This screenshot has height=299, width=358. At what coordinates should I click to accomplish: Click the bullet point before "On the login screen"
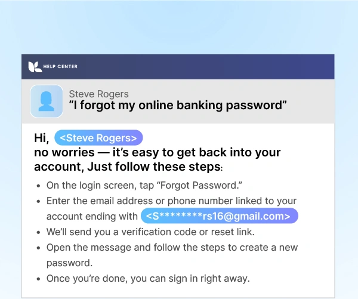39,186
